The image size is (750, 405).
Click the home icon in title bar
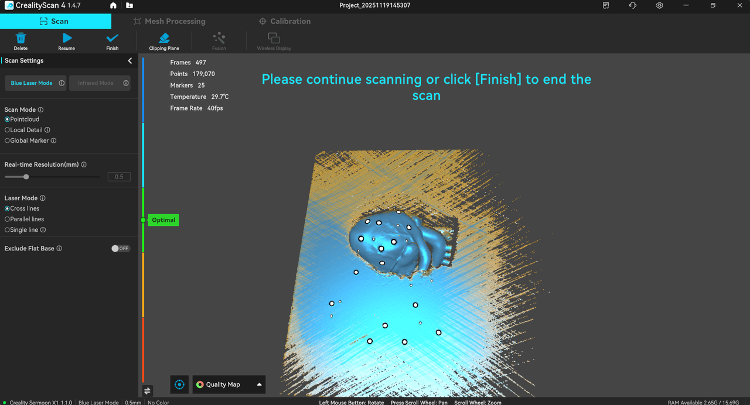(113, 5)
